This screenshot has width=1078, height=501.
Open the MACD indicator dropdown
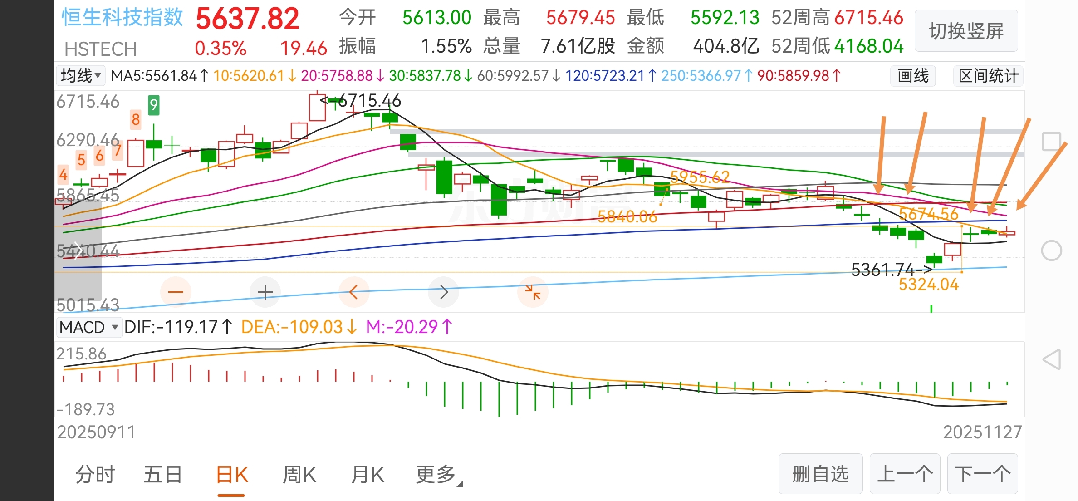pyautogui.click(x=88, y=327)
